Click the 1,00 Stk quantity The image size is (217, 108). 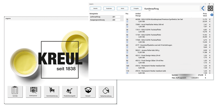point(142,27)
